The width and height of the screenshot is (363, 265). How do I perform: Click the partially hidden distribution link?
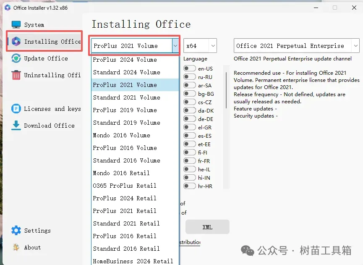point(190,242)
